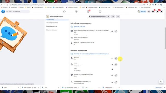Edit the YouTube link with pencil icon
This screenshot has height=93, width=166.
coord(116,31)
